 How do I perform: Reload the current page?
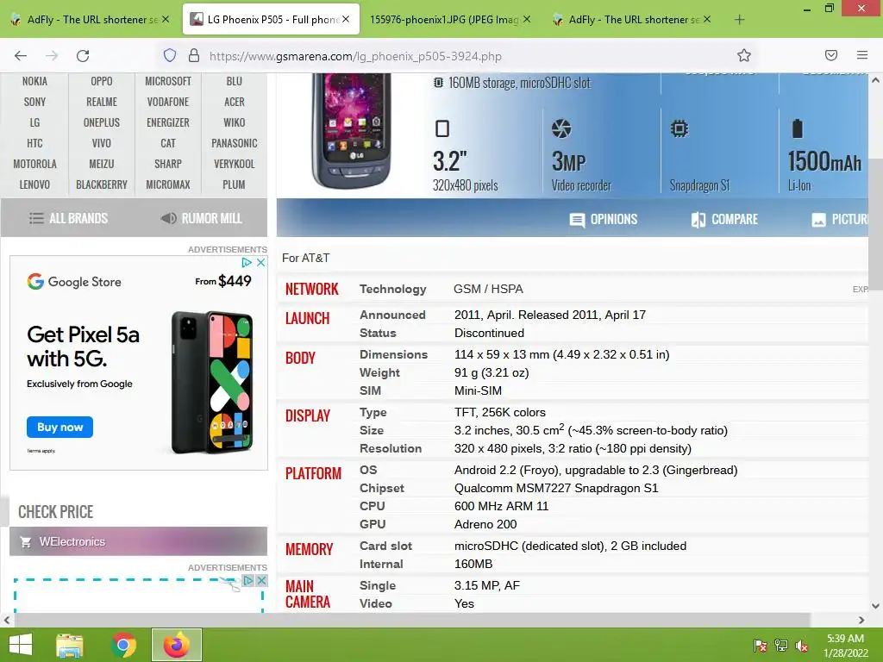(83, 56)
